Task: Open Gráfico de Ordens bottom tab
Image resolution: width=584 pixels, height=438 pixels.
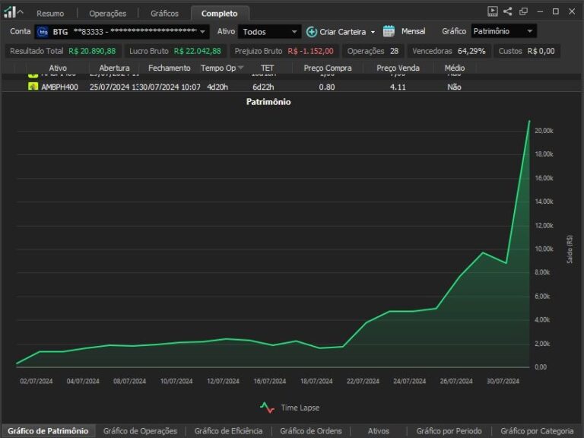Action: [x=310, y=431]
